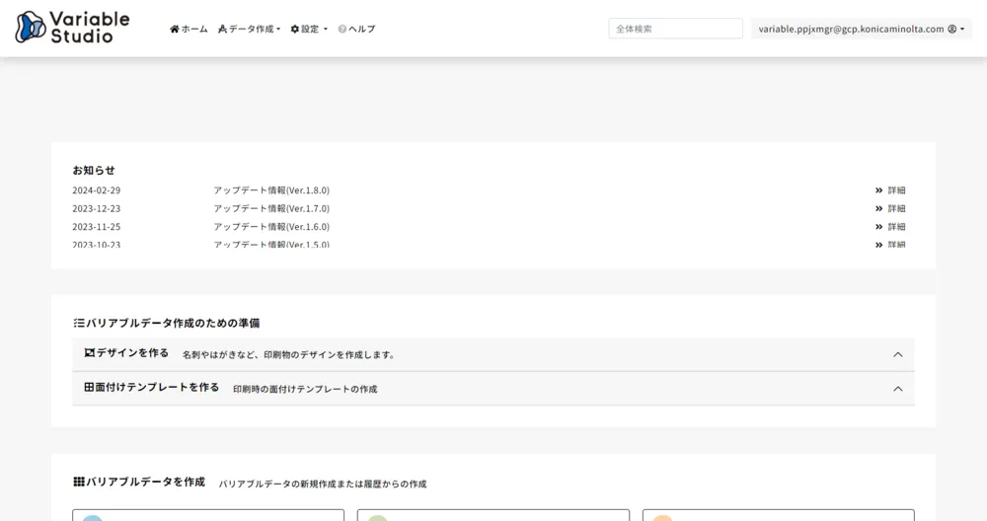Click the grid icon beside バリアブルデータを作成

click(79, 482)
